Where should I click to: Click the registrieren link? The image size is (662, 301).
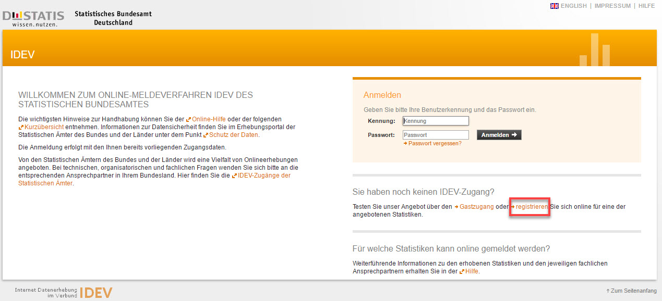tap(529, 207)
